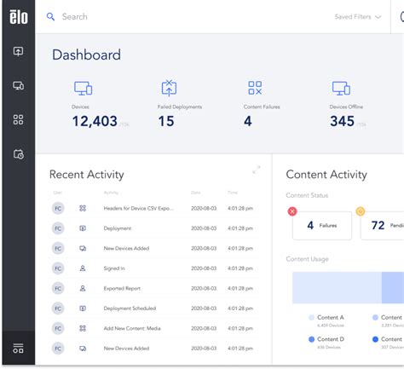The image size is (404, 369).
Task: Click the Content D legend swatch
Action: 311,339
